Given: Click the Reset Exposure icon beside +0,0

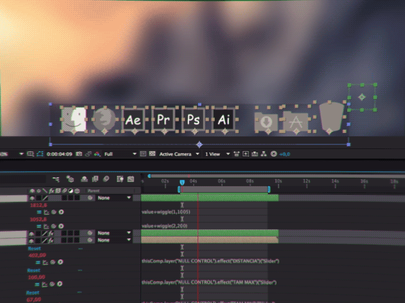Looking at the screenshot, I should [274, 154].
